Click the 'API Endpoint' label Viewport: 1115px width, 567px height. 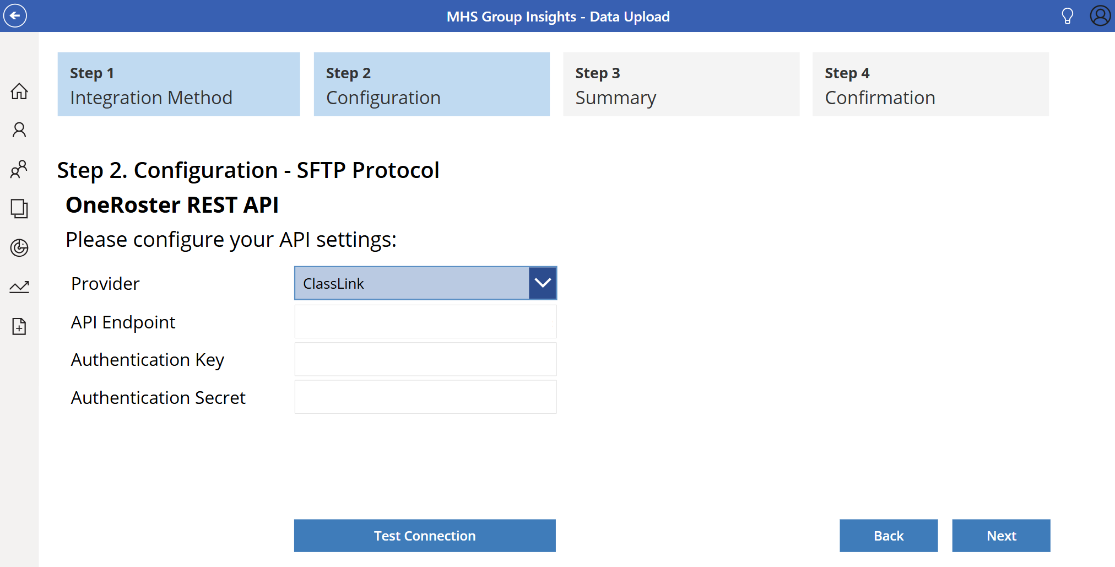click(x=123, y=322)
